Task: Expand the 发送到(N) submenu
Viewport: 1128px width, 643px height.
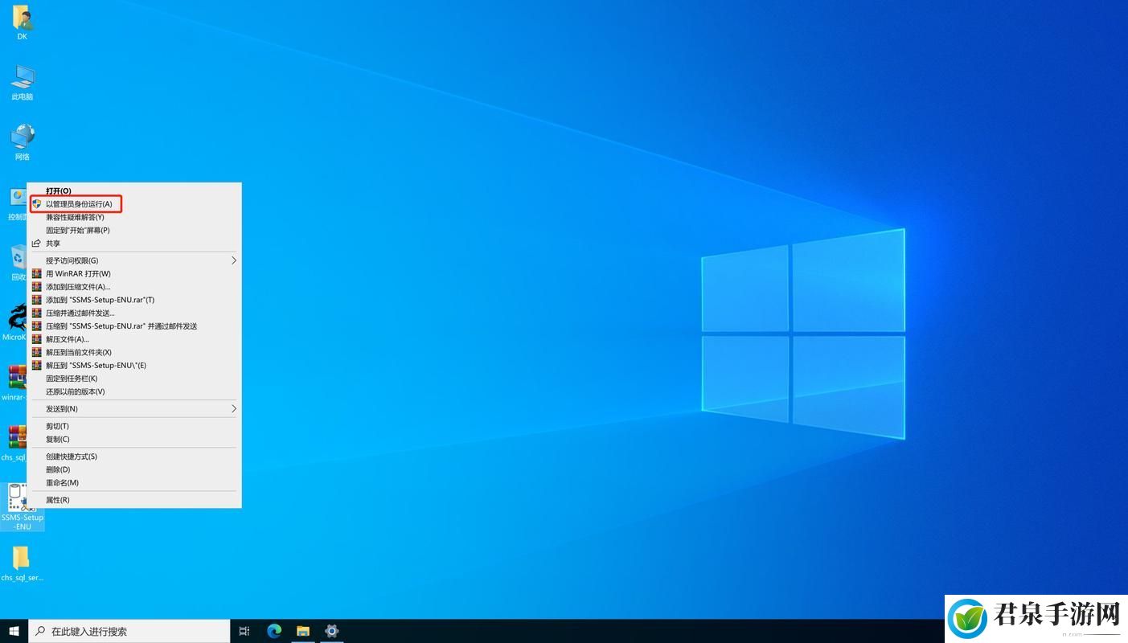Action: (x=134, y=409)
